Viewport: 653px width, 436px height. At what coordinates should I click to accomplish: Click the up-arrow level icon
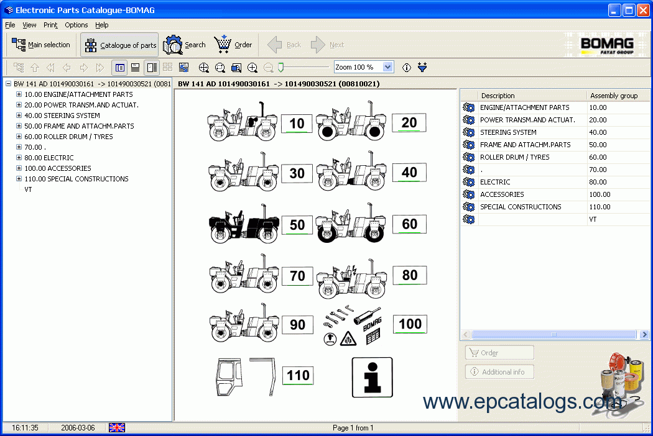(35, 68)
